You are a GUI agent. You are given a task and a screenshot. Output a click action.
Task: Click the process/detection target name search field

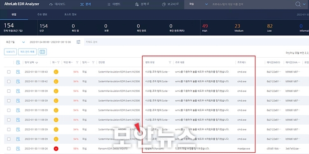coord(251,5)
